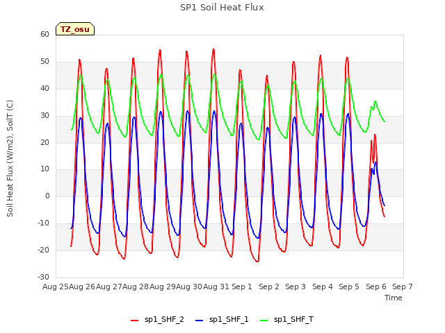Click the 40 y-axis tick label

[x=44, y=88]
